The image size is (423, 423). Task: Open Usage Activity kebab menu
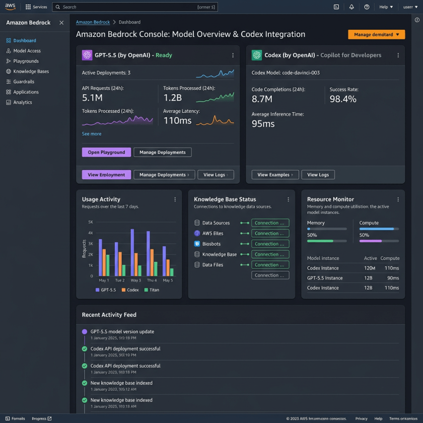tap(175, 199)
